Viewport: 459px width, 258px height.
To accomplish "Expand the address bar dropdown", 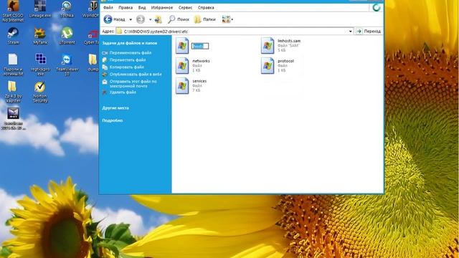I will (351, 31).
